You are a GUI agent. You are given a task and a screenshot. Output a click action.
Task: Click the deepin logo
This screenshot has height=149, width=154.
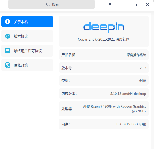point(104,27)
